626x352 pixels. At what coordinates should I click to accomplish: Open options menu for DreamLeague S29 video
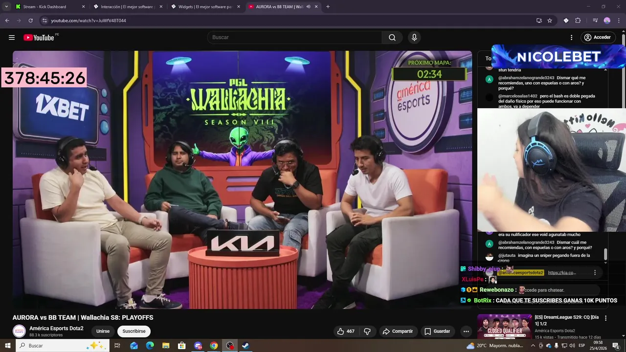point(606,318)
